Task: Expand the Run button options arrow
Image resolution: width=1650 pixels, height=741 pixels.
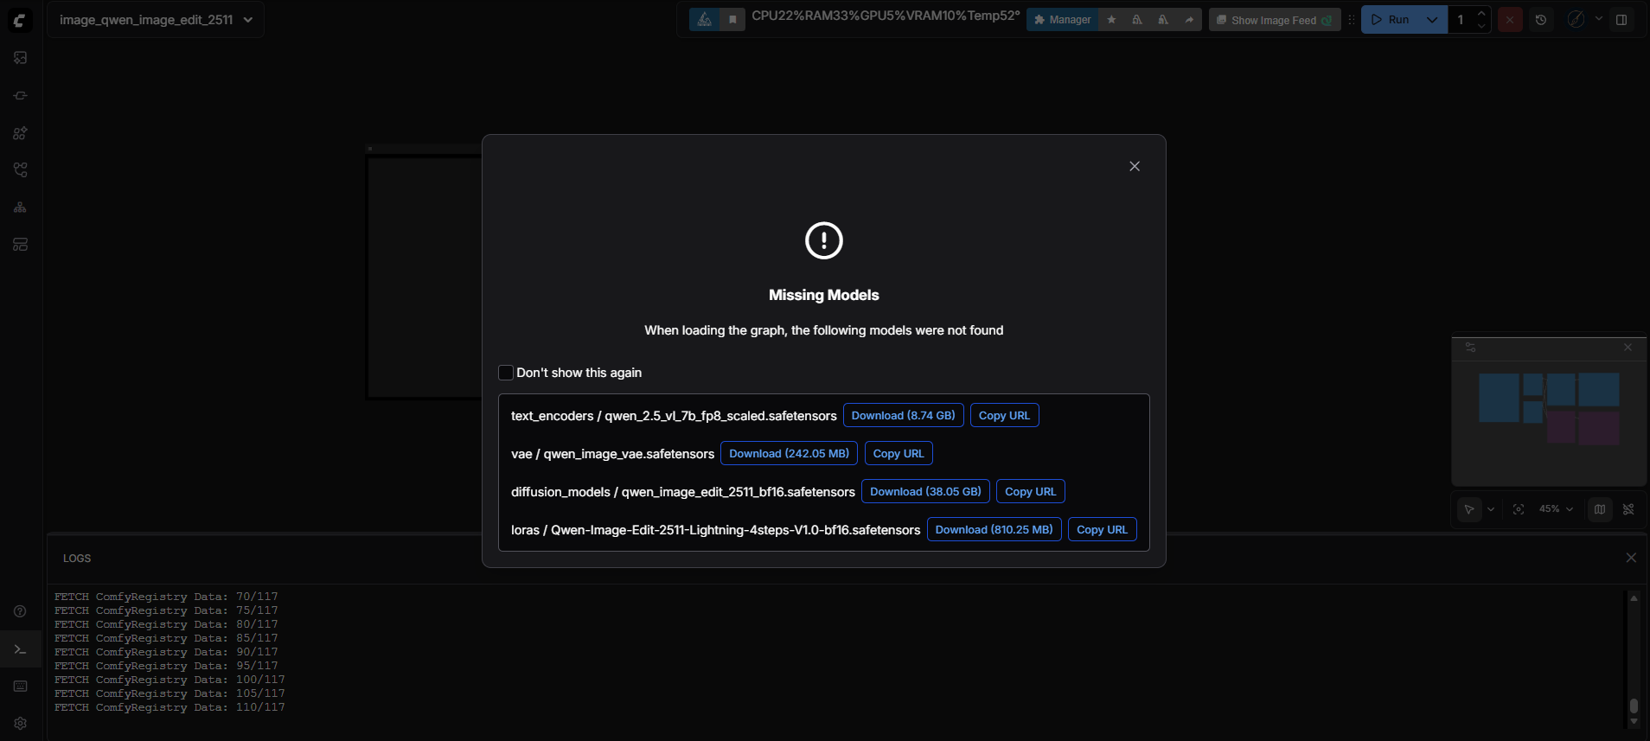Action: [1432, 20]
